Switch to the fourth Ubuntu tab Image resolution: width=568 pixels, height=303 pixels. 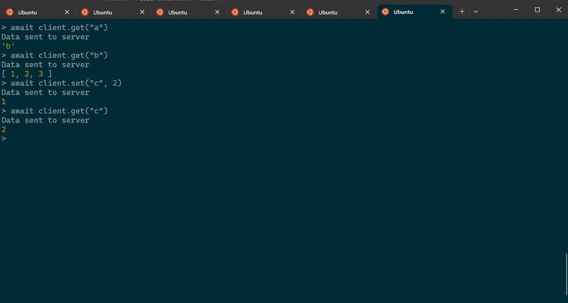263,12
